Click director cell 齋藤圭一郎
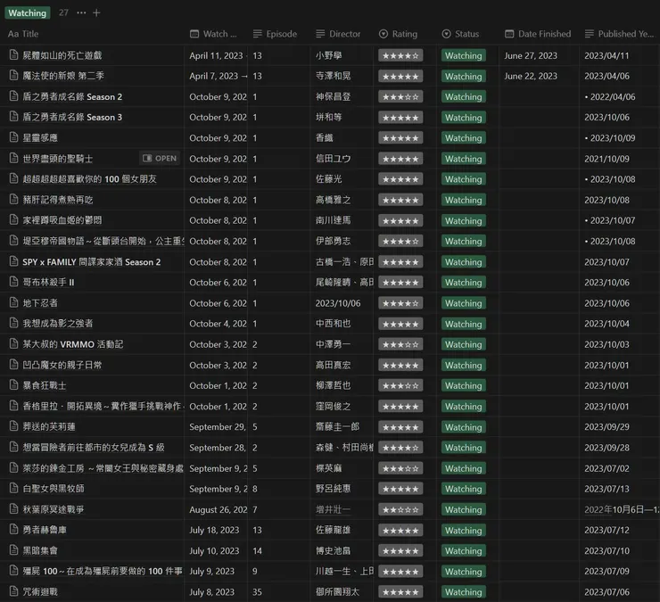This screenshot has width=660, height=602. point(337,426)
